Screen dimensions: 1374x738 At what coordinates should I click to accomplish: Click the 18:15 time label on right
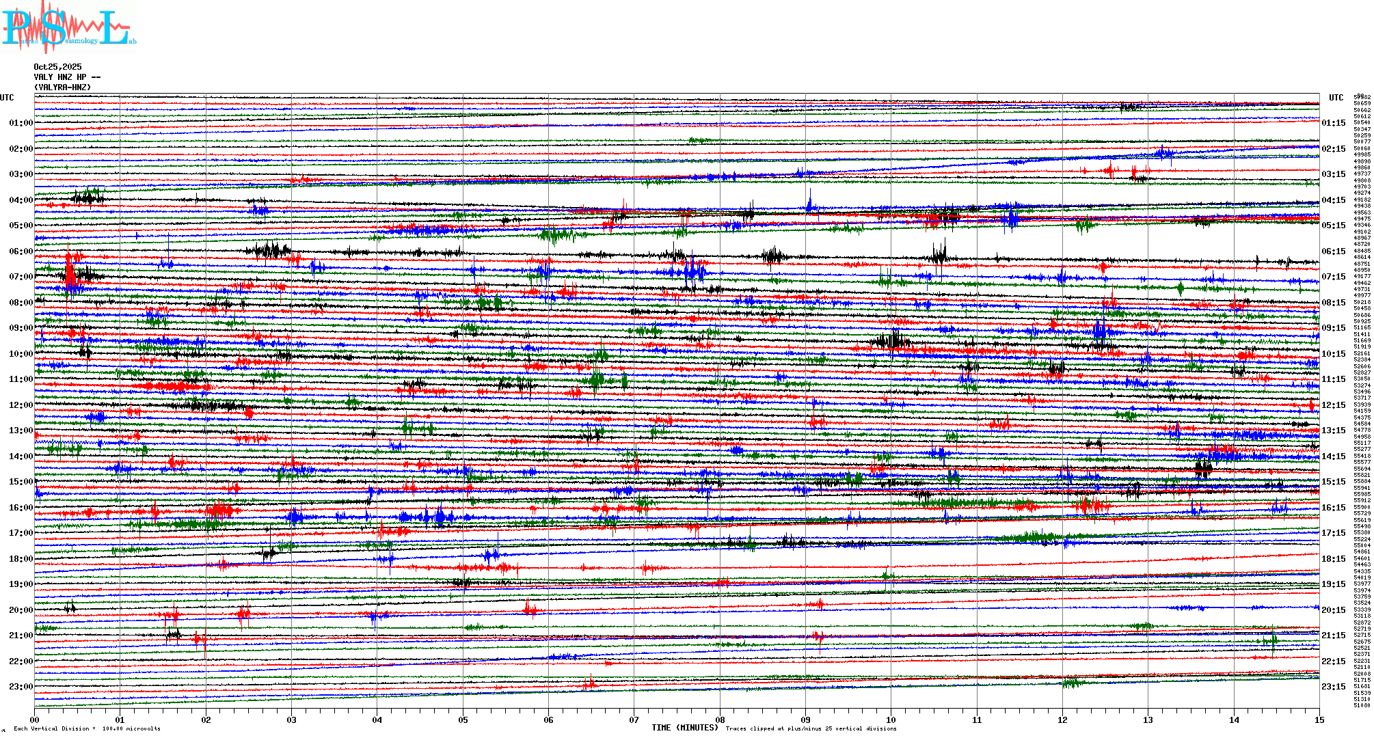tap(1333, 559)
